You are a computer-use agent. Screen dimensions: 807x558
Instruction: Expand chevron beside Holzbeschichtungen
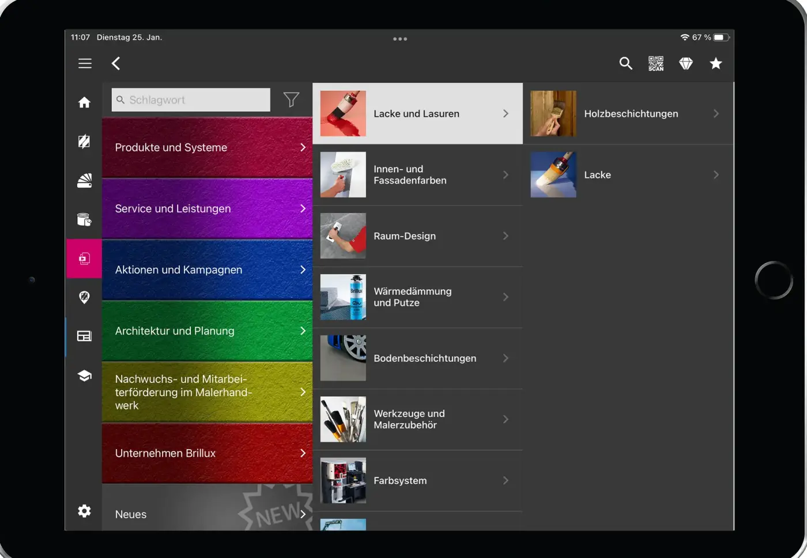716,113
